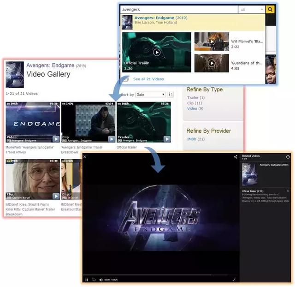Open the Captain Marvel elderly woman clip thumbnail
Screen dimensions: 295x287
(33, 179)
